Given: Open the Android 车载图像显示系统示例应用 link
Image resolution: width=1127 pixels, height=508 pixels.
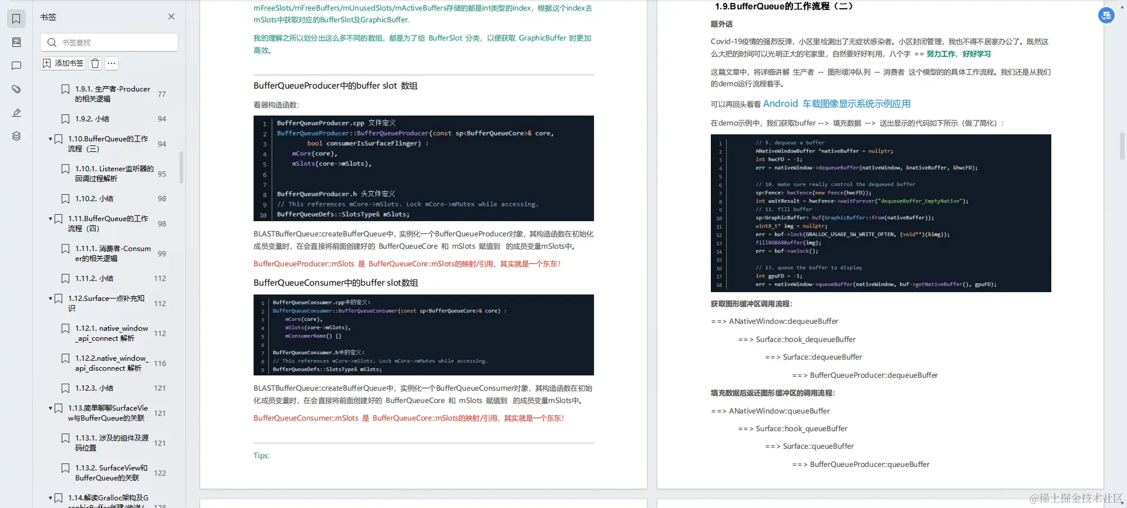Looking at the screenshot, I should coord(836,104).
